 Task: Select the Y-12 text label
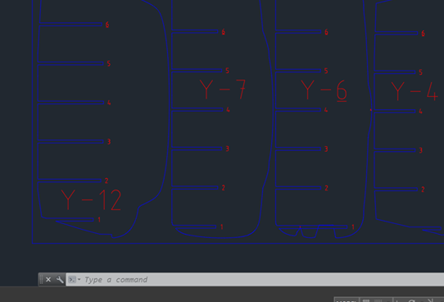91,200
